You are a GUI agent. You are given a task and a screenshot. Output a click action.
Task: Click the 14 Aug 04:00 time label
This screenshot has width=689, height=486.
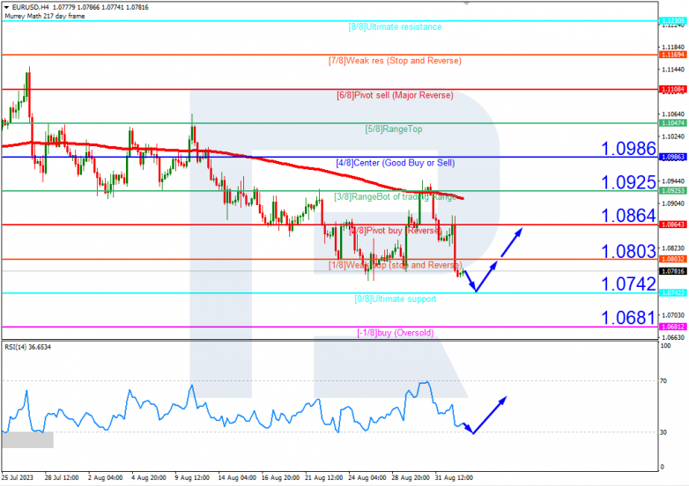tap(237, 478)
